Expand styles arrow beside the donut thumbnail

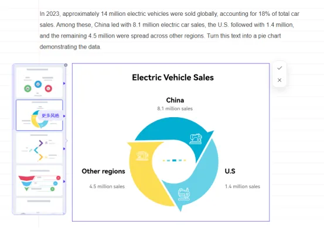tap(64, 116)
